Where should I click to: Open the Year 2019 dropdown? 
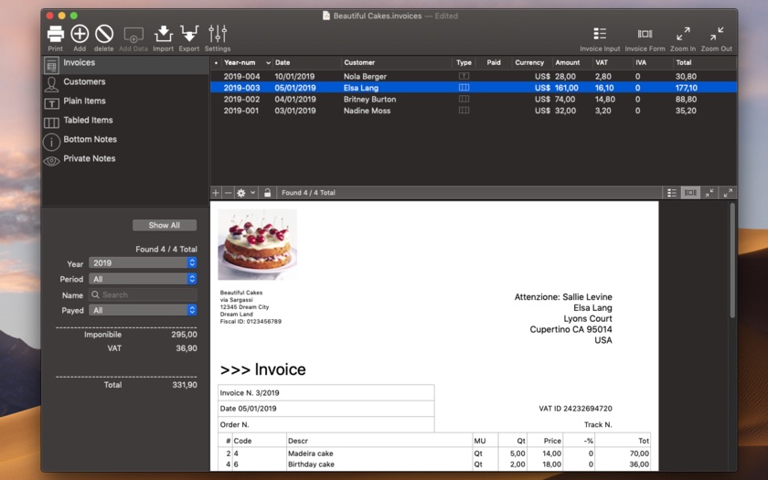tap(143, 263)
